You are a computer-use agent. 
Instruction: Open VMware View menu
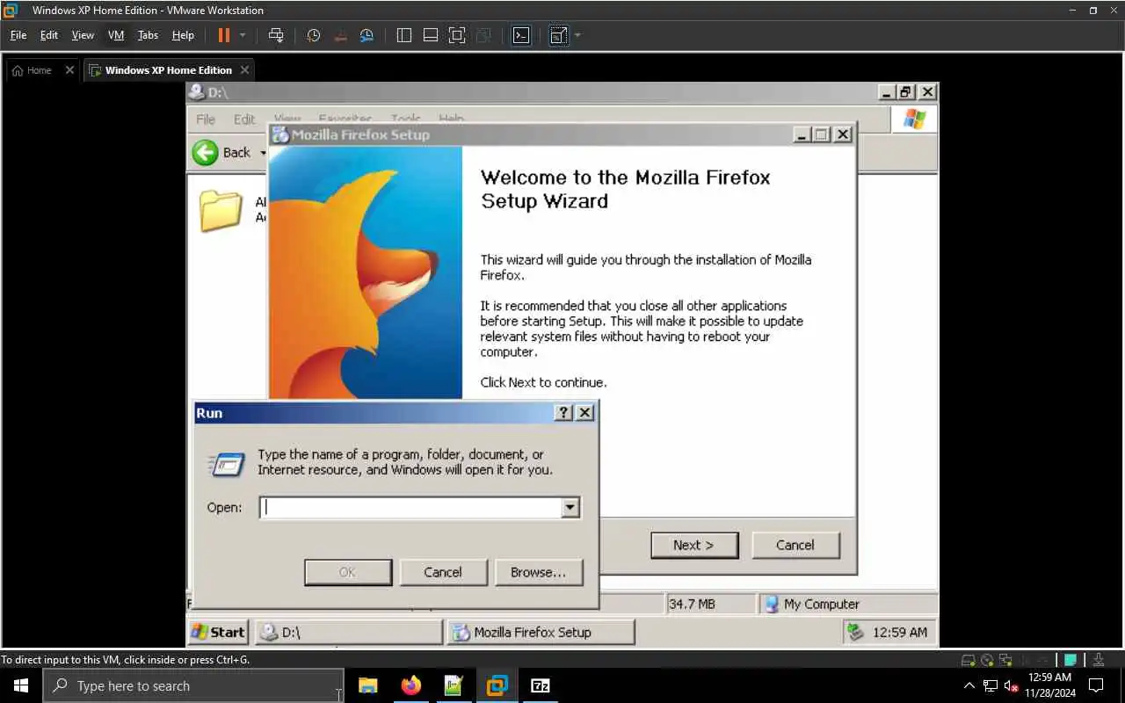pyautogui.click(x=83, y=35)
